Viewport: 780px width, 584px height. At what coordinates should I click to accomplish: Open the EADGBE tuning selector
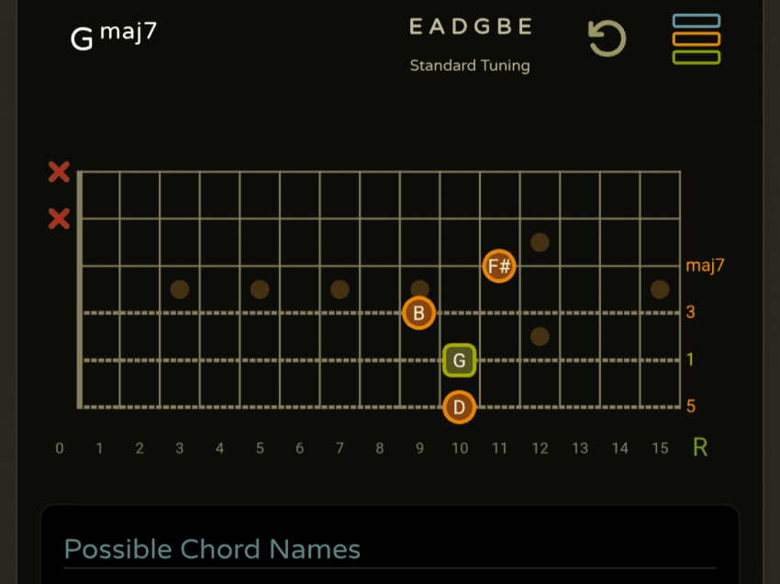click(x=470, y=27)
